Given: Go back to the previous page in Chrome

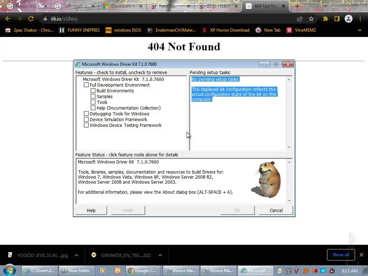Looking at the screenshot, I should 8,19.
